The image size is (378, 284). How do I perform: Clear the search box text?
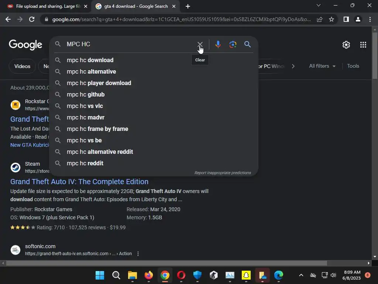click(x=200, y=44)
